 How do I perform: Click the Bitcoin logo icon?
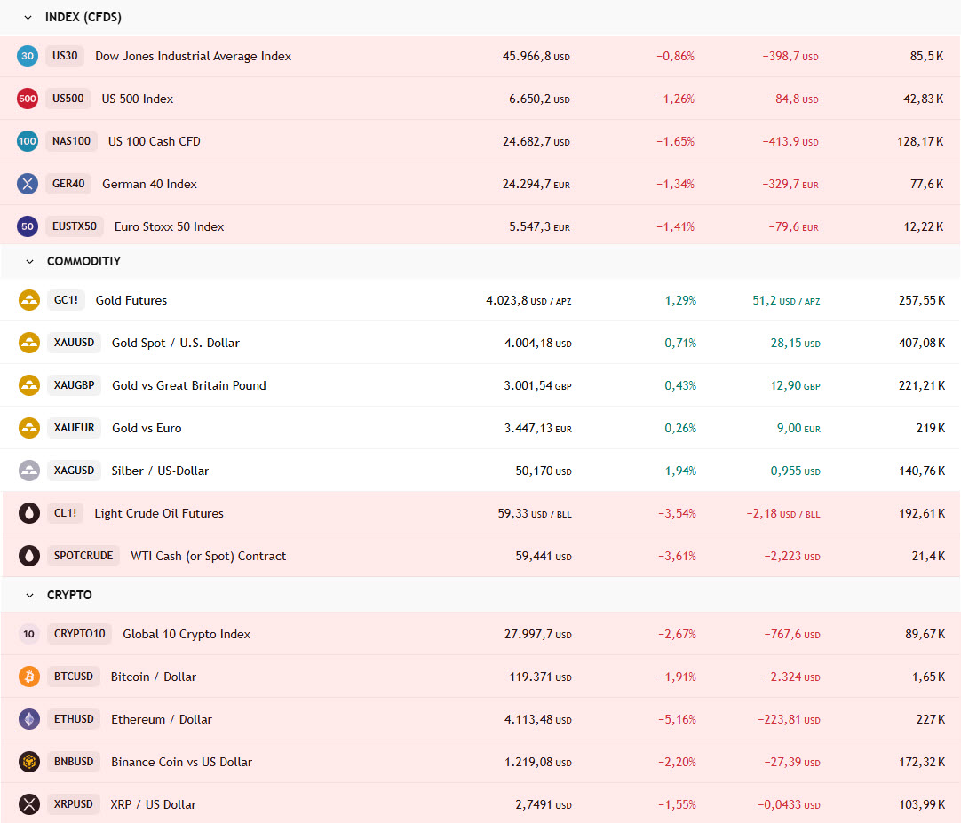point(29,677)
